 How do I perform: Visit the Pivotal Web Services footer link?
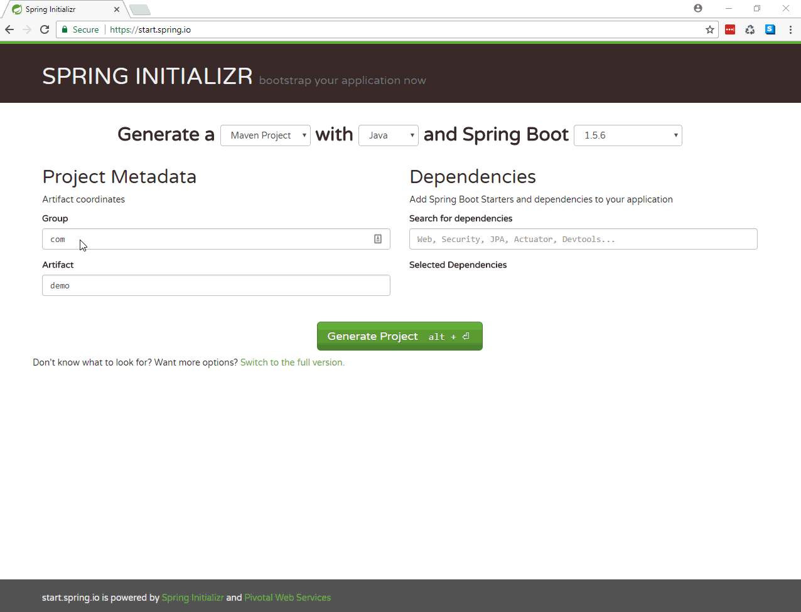288,597
